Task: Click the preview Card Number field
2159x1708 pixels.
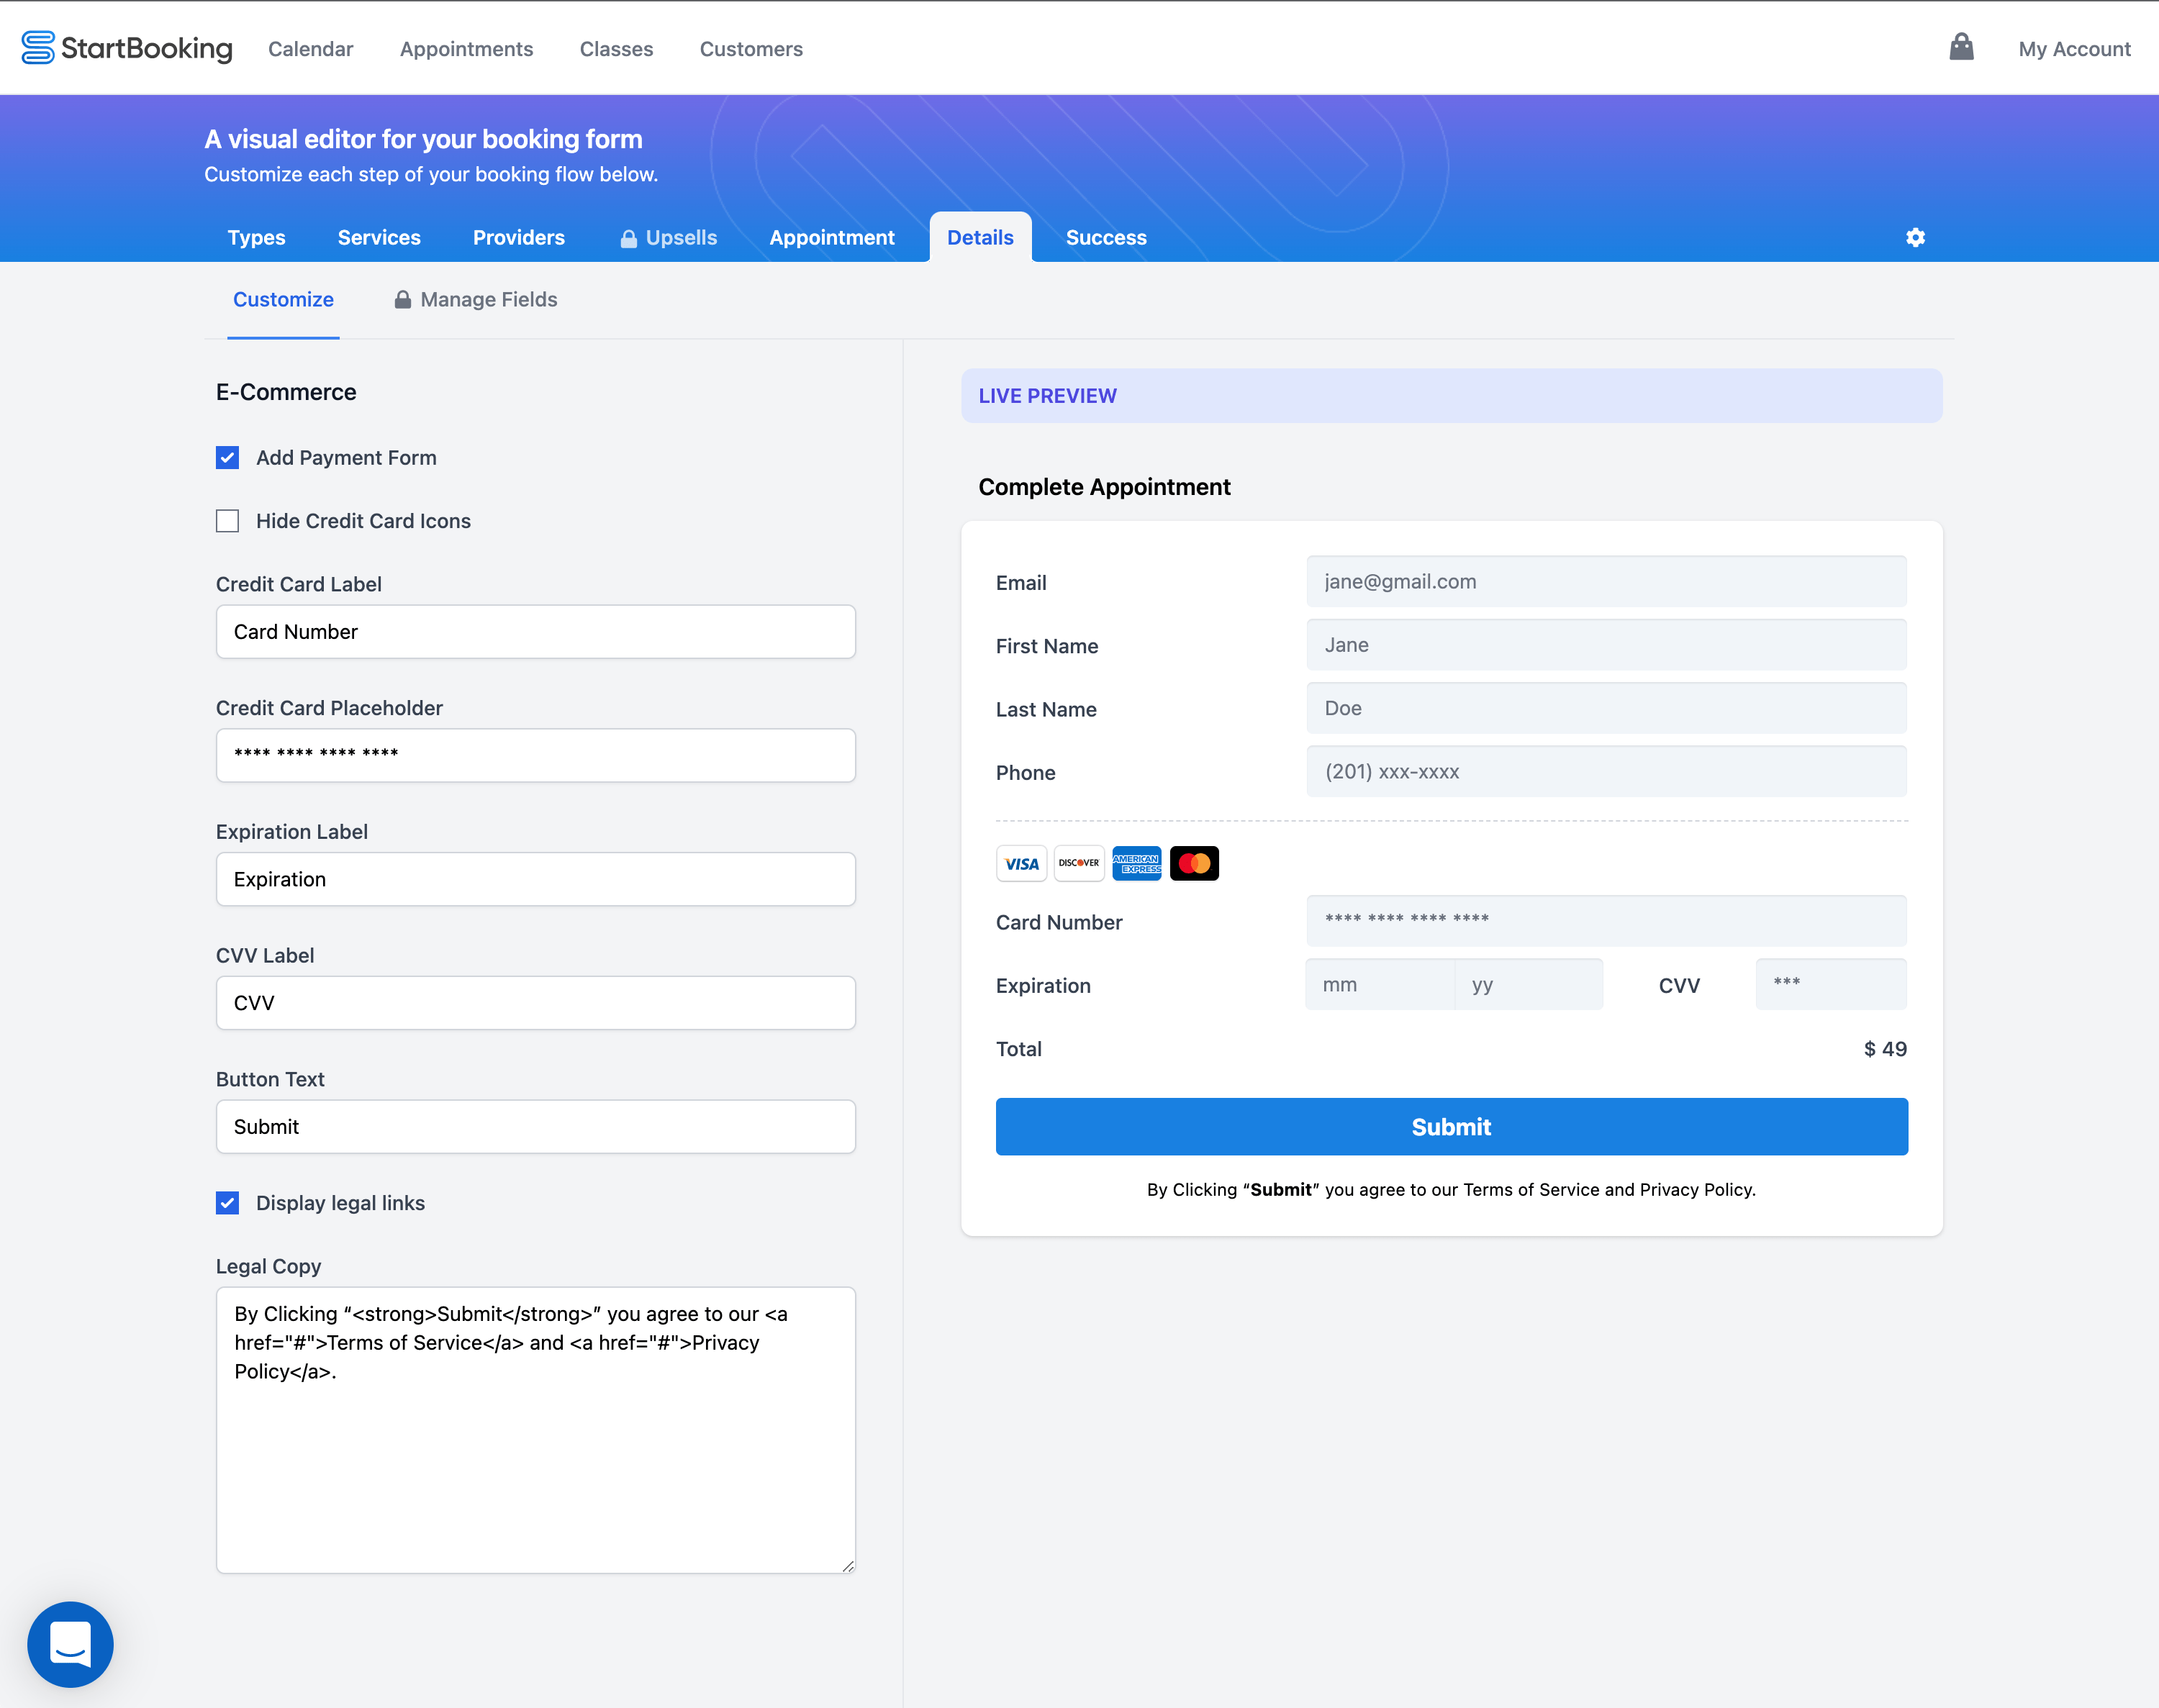Action: coord(1606,920)
